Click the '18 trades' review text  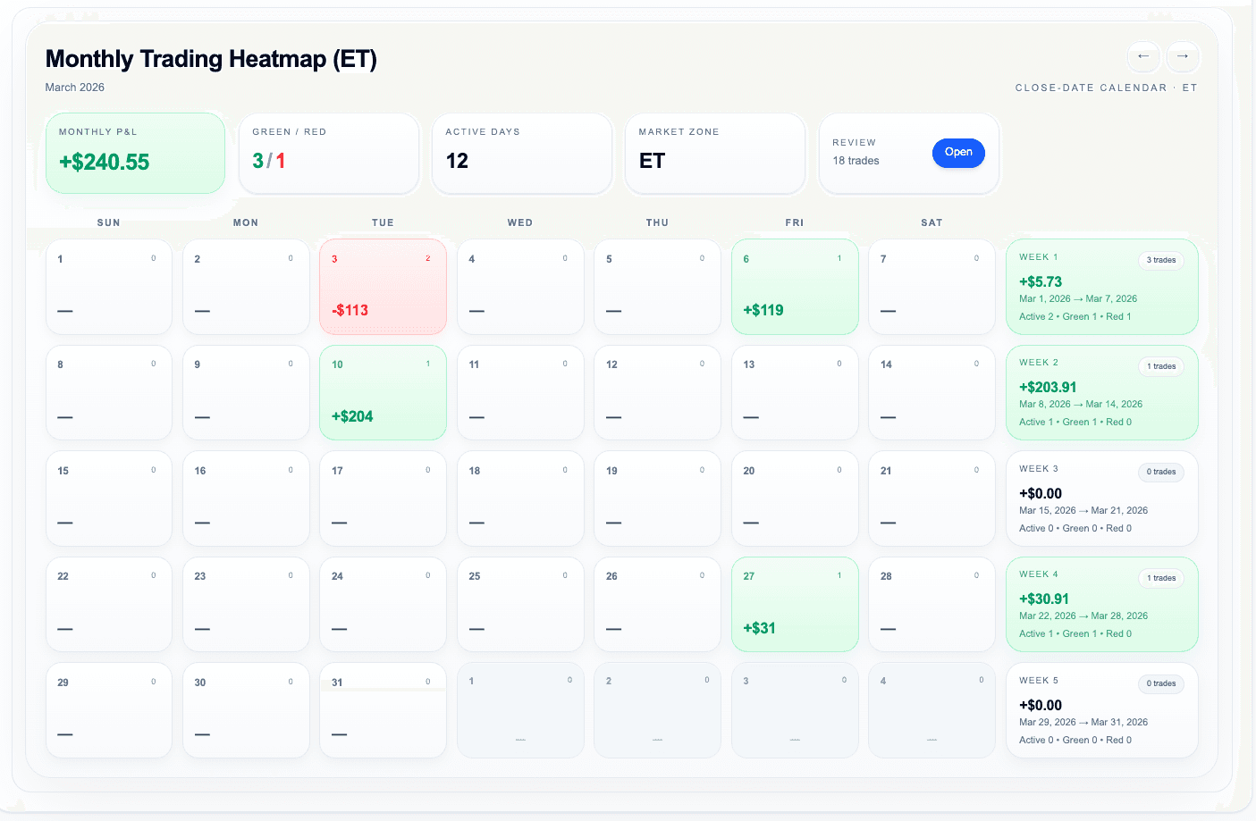click(856, 161)
